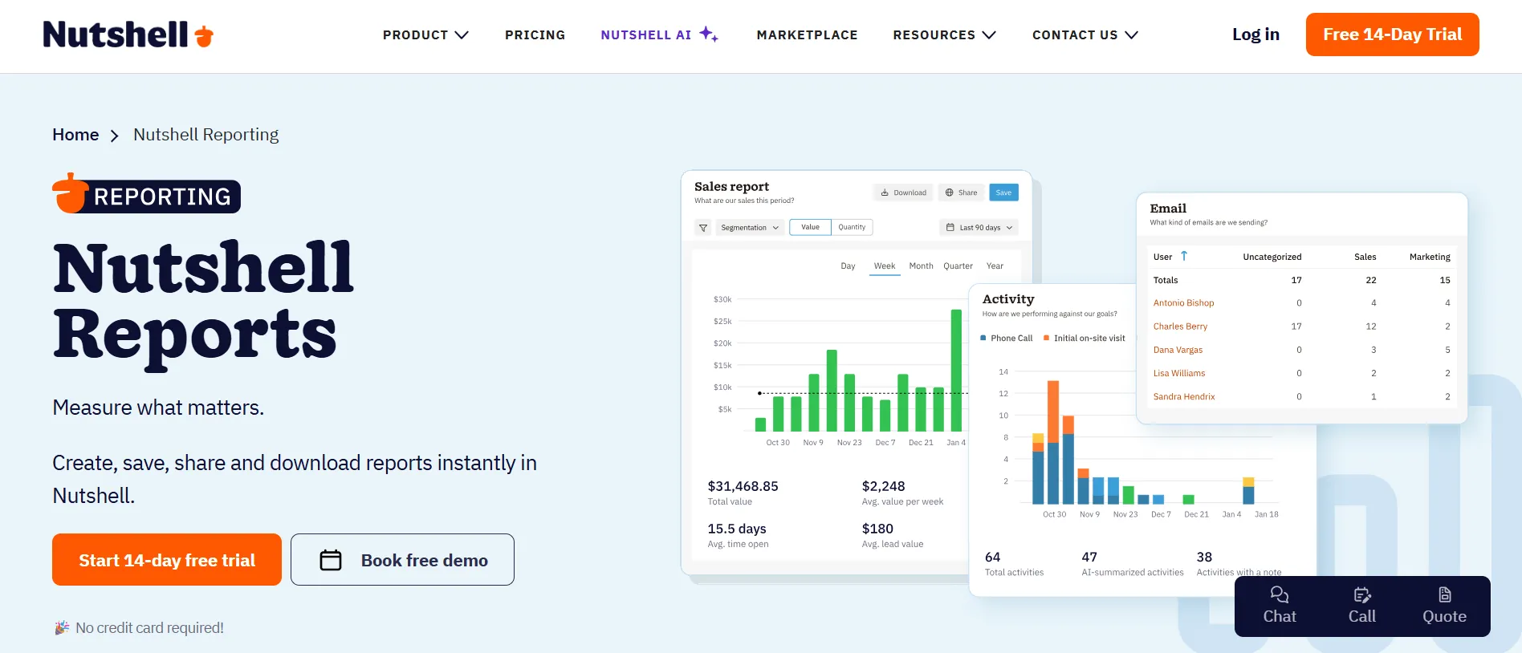Image resolution: width=1522 pixels, height=653 pixels.
Task: Click the Free 14-Day Trial button
Action: pyautogui.click(x=1393, y=34)
